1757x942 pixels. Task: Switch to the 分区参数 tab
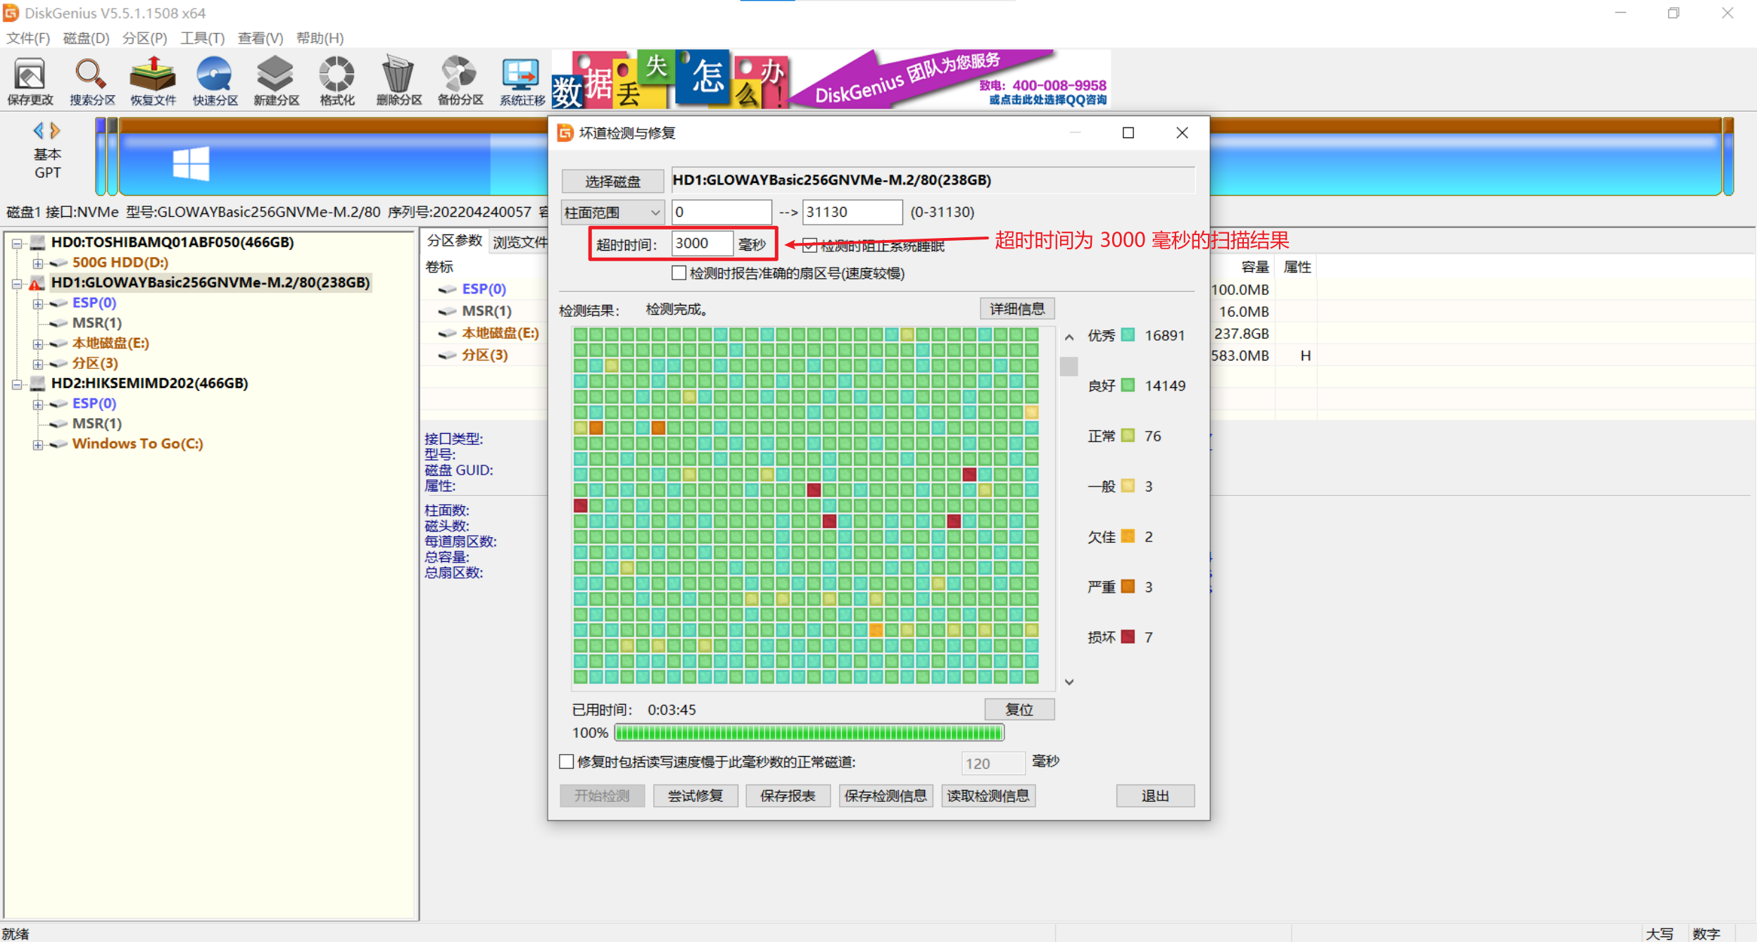coord(454,241)
